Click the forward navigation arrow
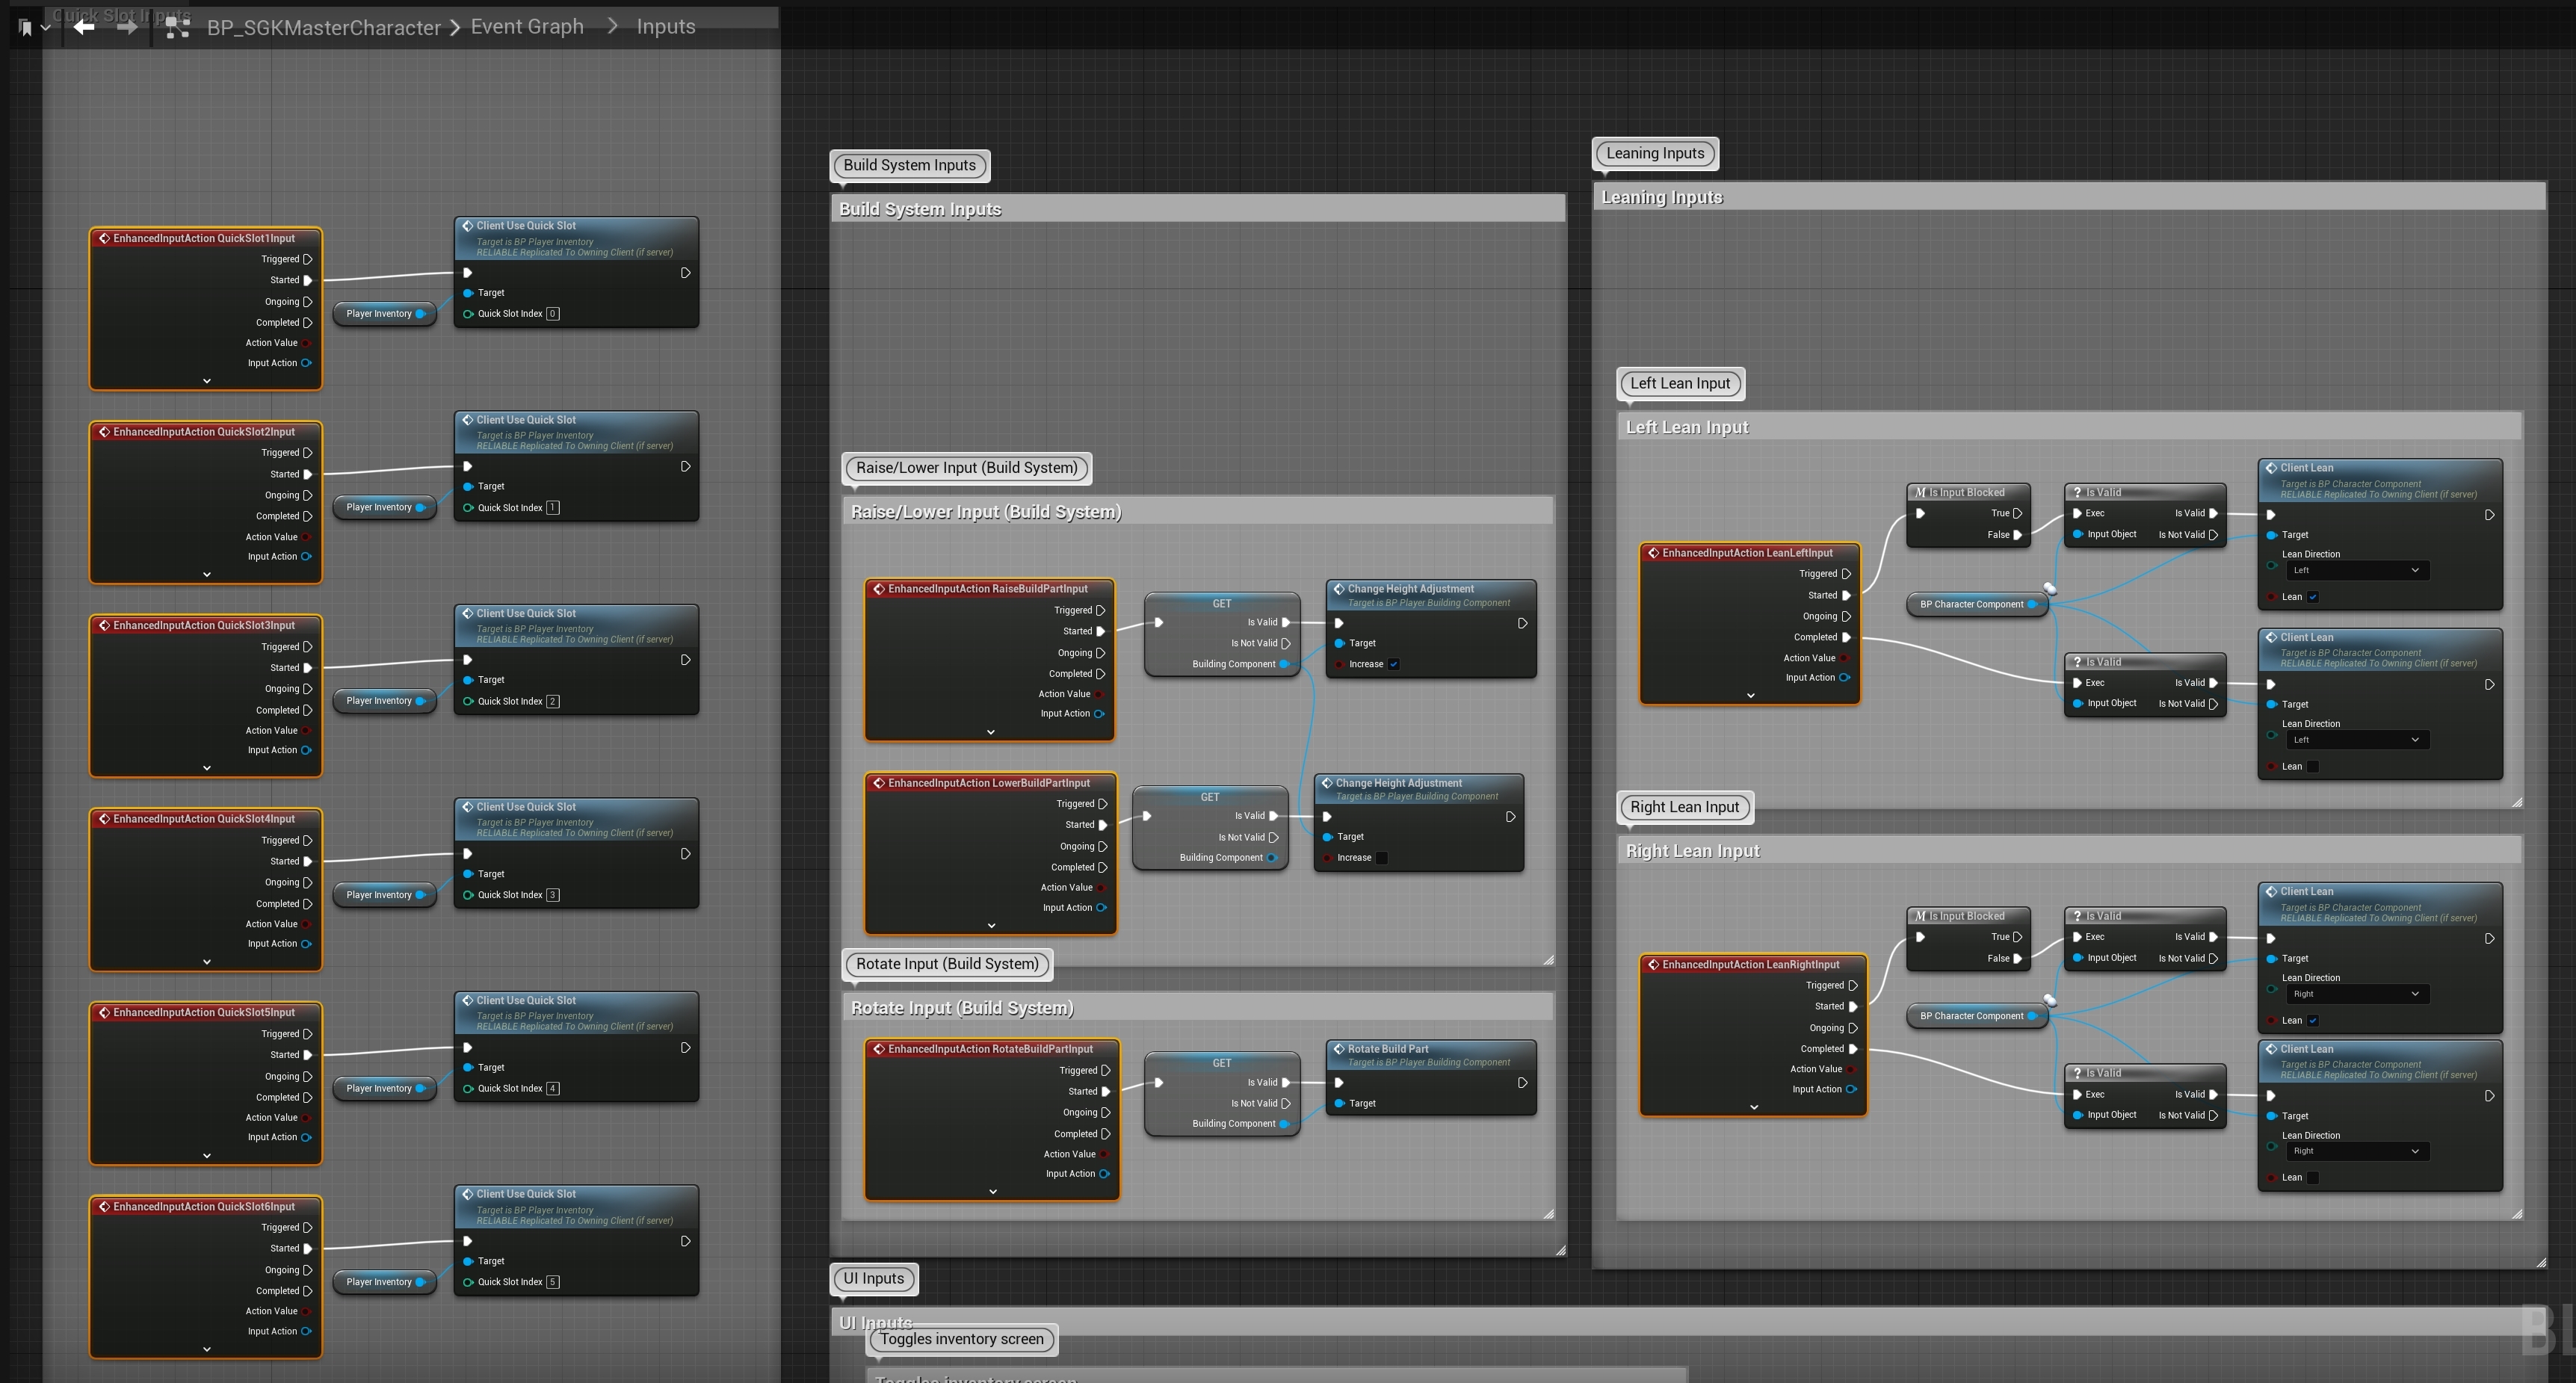The image size is (2576, 1383). (x=127, y=27)
